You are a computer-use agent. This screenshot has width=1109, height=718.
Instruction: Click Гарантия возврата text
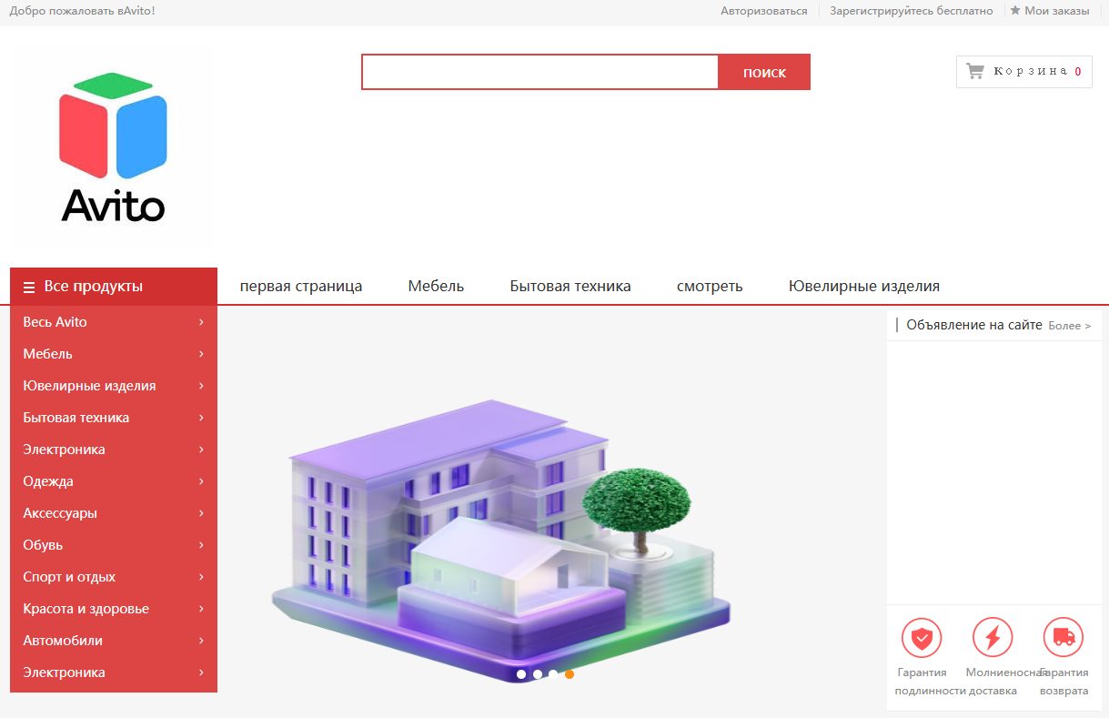pos(1064,682)
